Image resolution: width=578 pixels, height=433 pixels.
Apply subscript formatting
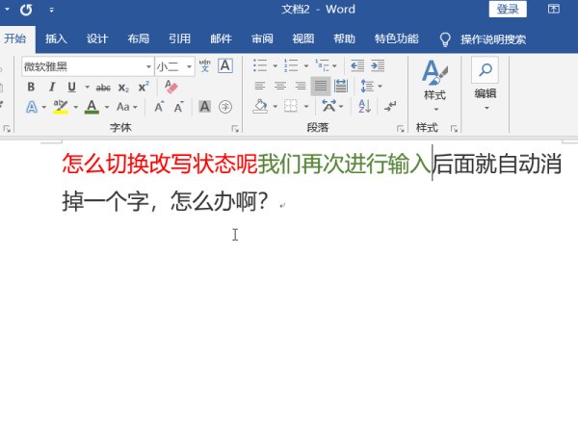pyautogui.click(x=123, y=87)
